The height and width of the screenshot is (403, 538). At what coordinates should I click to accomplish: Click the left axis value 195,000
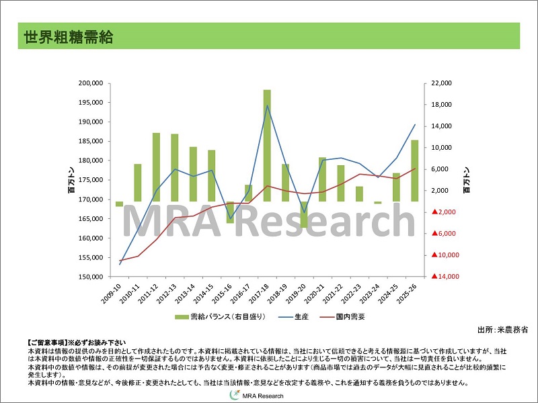(91, 103)
